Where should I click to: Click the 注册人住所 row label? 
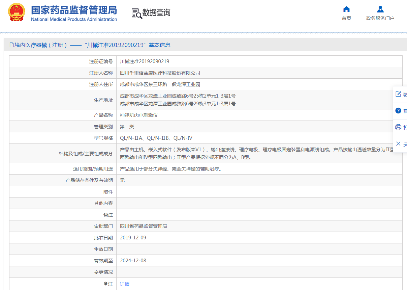pos(101,84)
